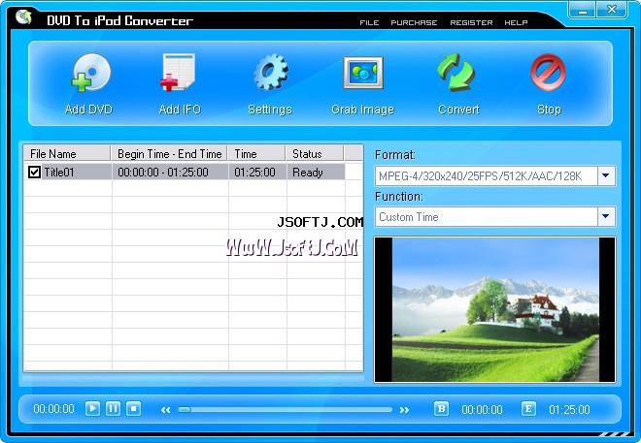Sort by the File Name column header
641x443 pixels.
(x=67, y=154)
